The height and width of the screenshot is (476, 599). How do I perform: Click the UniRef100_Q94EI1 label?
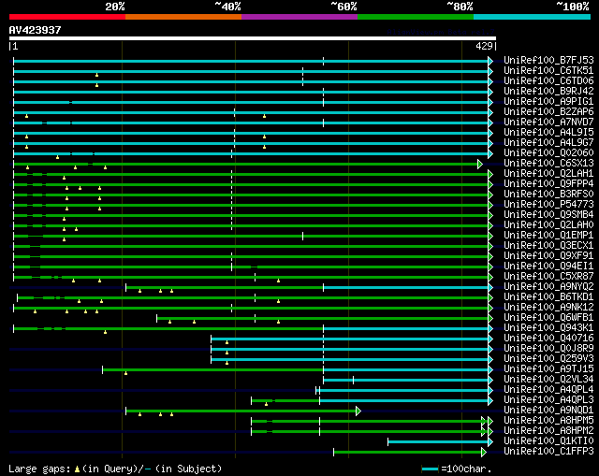pos(548,267)
